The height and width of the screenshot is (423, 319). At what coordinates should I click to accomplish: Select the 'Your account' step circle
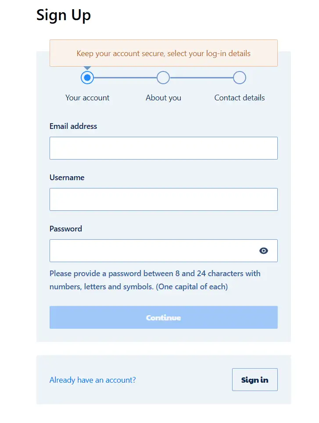[x=87, y=78]
